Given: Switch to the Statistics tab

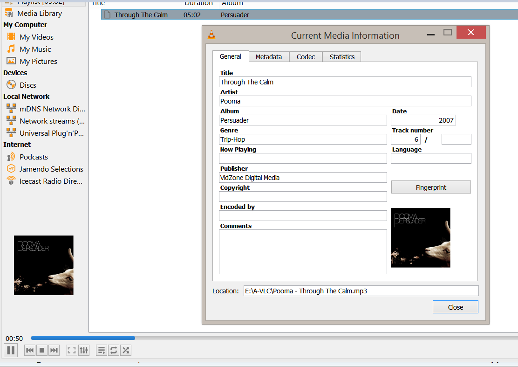Looking at the screenshot, I should click(342, 57).
